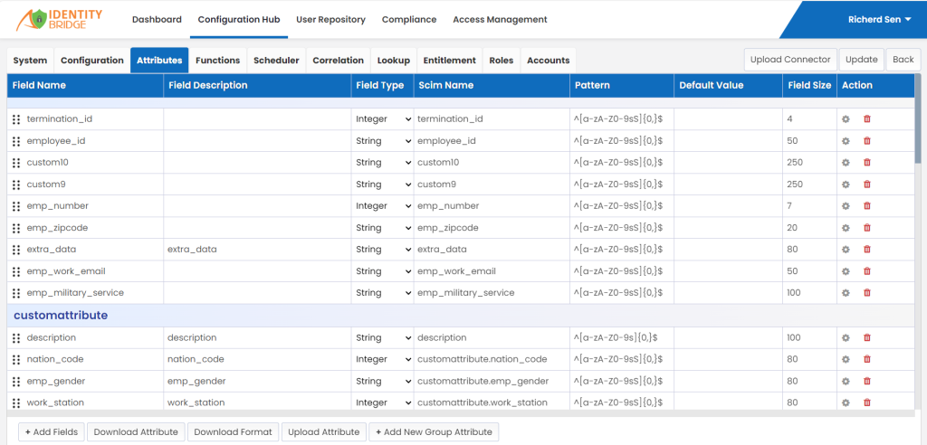This screenshot has height=445, width=927.
Task: Open Field Type dropdown for emp_gender
Action: pyautogui.click(x=383, y=381)
